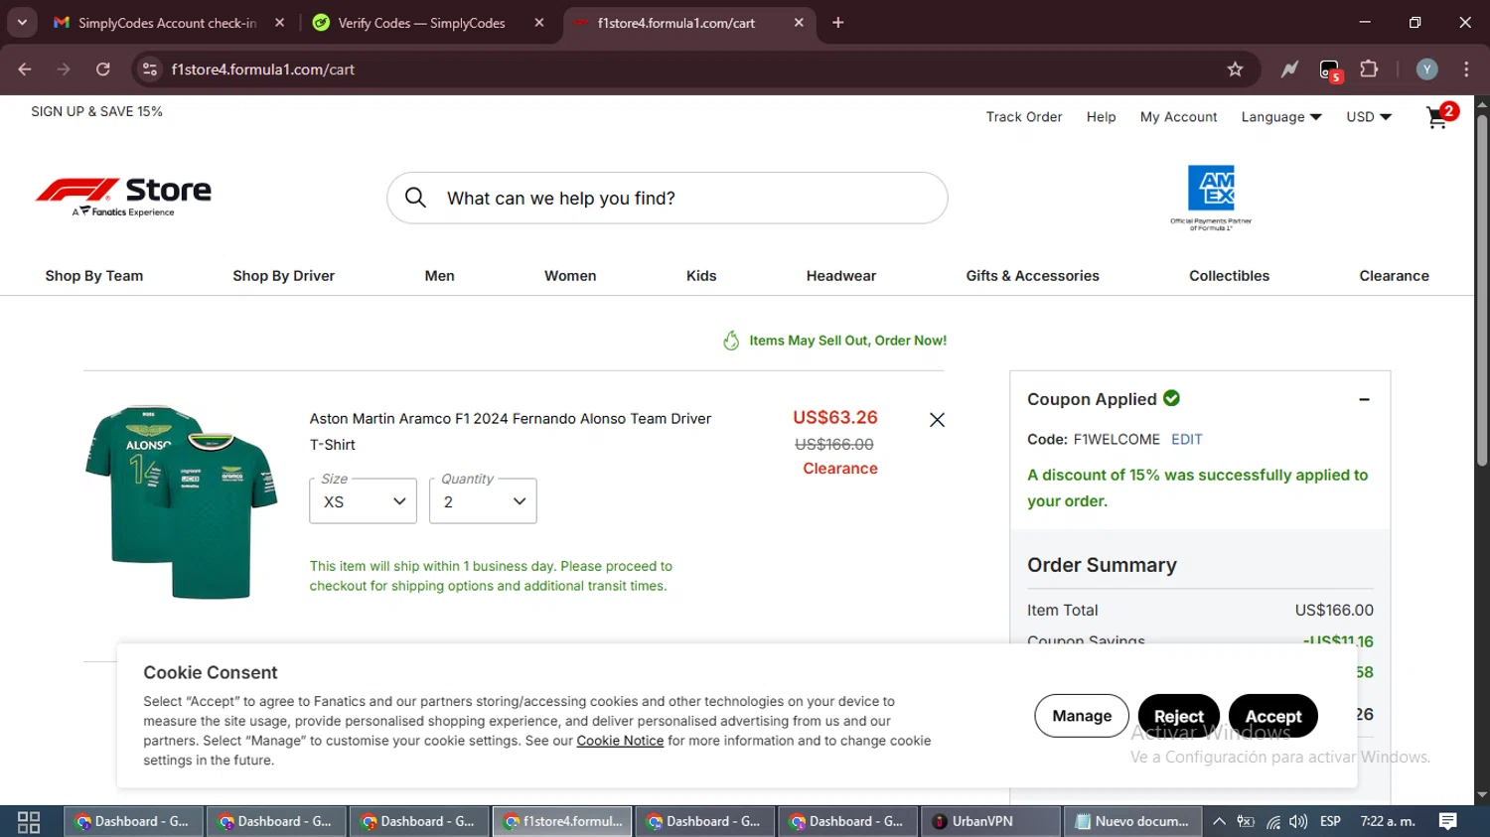The height and width of the screenshot is (837, 1490).
Task: Click the lightning-bolt extension icon in the toolbar
Action: coord(1289,69)
